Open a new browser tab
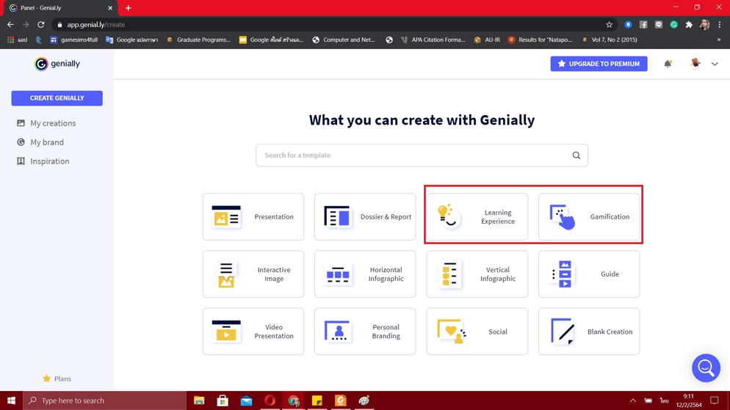Image resolution: width=730 pixels, height=410 pixels. coord(128,8)
